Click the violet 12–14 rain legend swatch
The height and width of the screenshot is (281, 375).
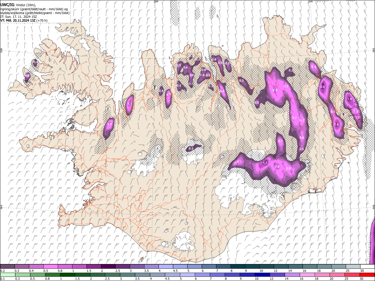click(x=277, y=275)
